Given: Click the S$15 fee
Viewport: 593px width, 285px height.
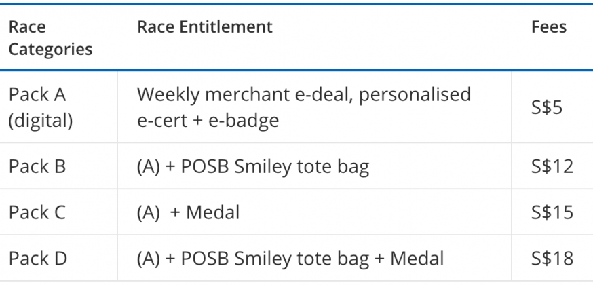Looking at the screenshot, I should pos(552,212).
